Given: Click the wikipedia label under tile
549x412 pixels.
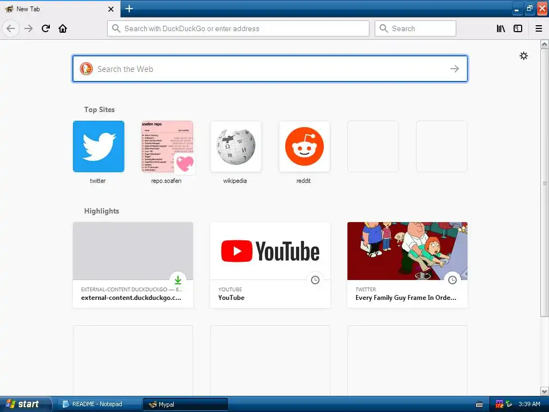Looking at the screenshot, I should 235,181.
